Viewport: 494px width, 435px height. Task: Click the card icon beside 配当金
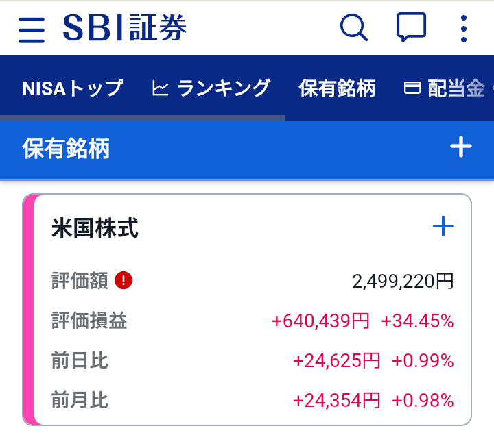pos(412,88)
